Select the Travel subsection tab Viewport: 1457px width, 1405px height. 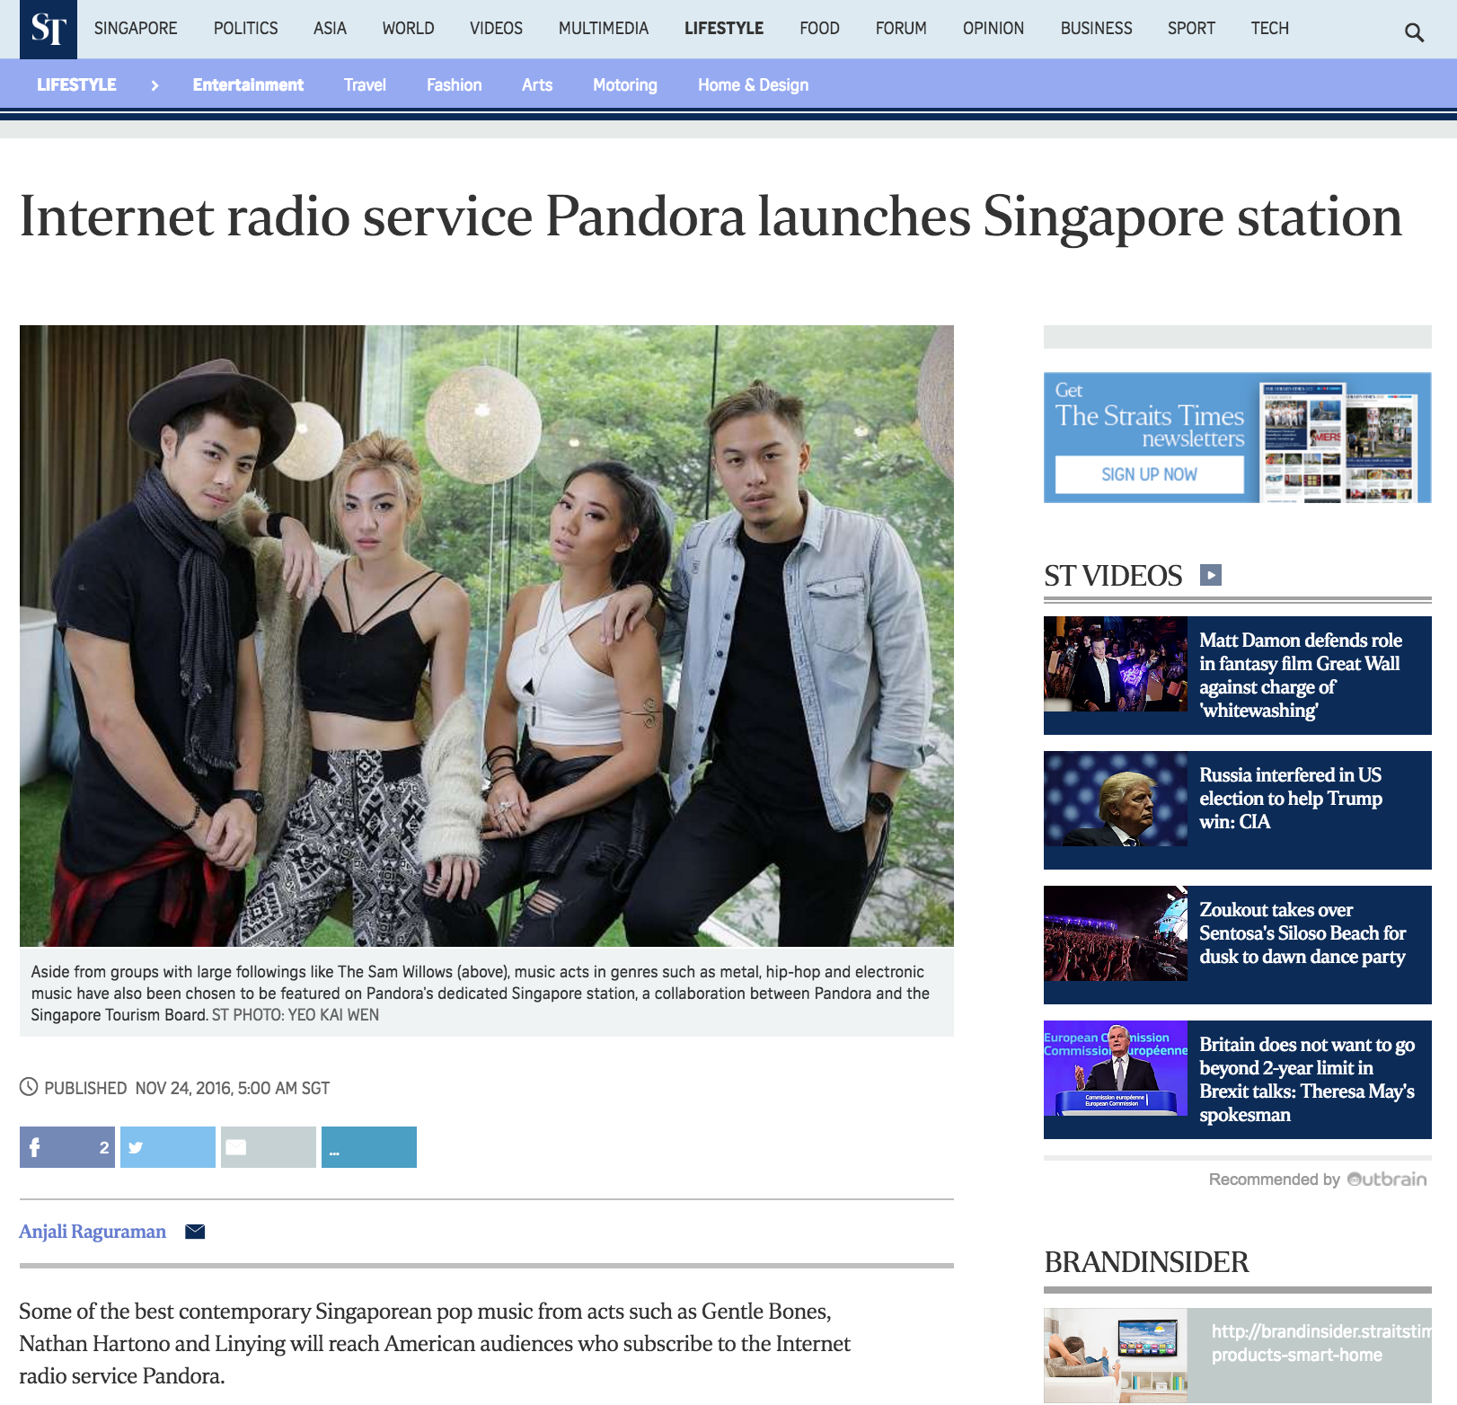pos(365,85)
